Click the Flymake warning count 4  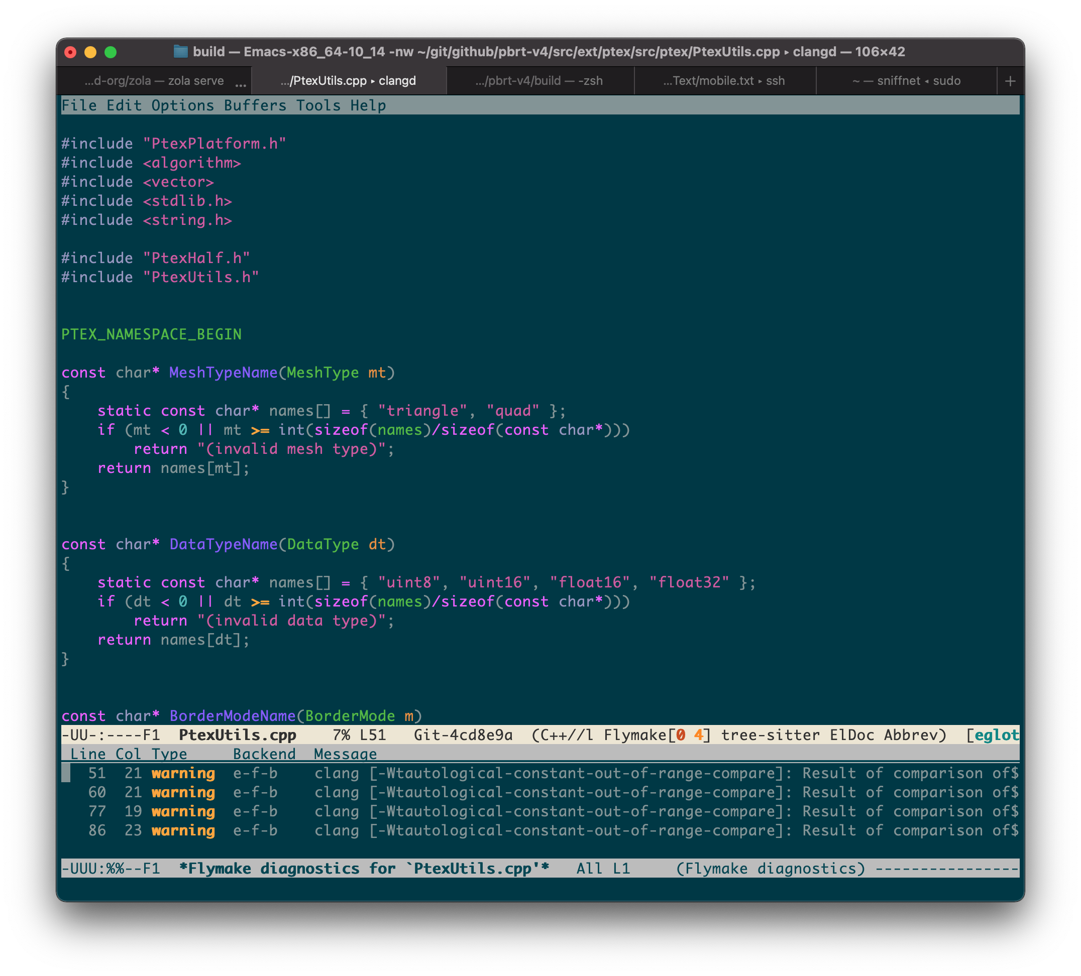699,735
